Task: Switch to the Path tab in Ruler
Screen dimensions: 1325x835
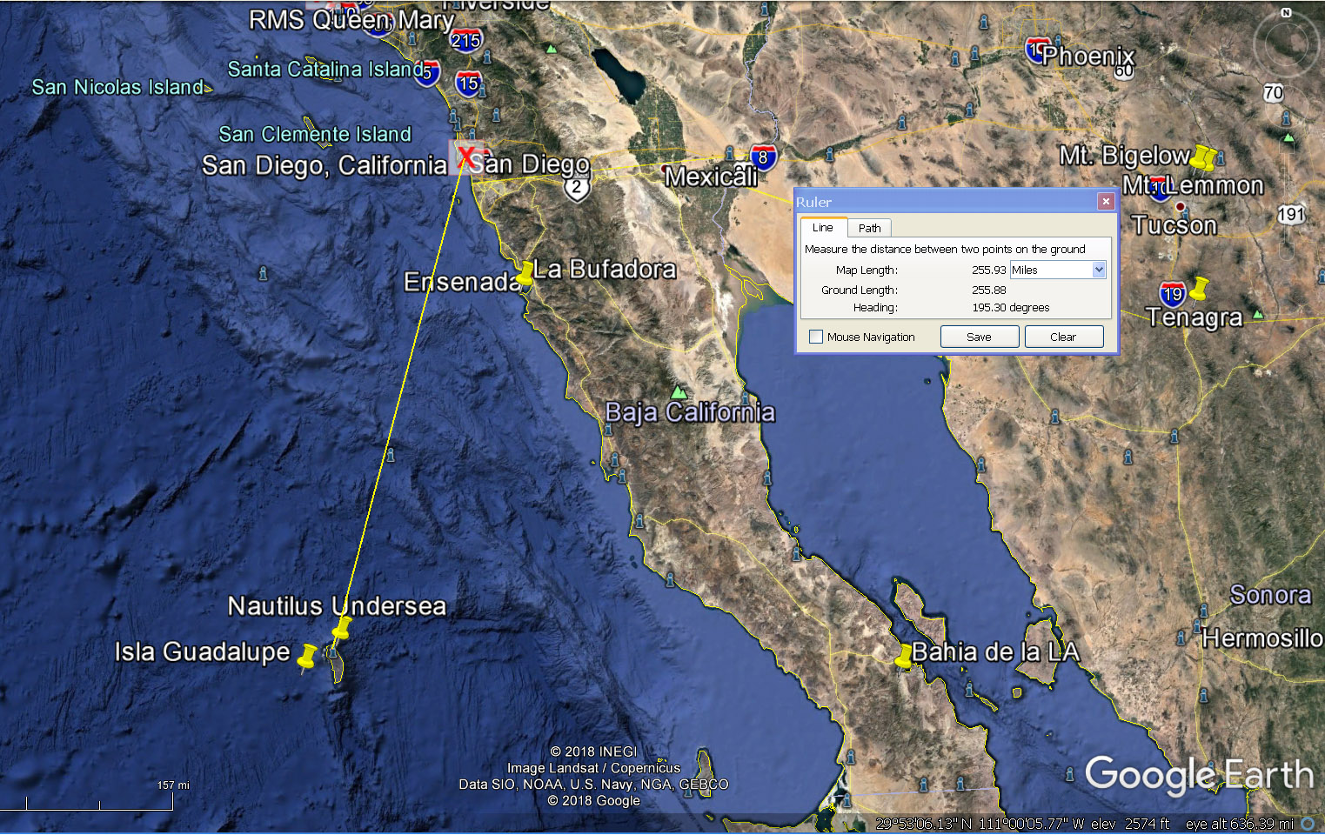Action: click(x=869, y=228)
